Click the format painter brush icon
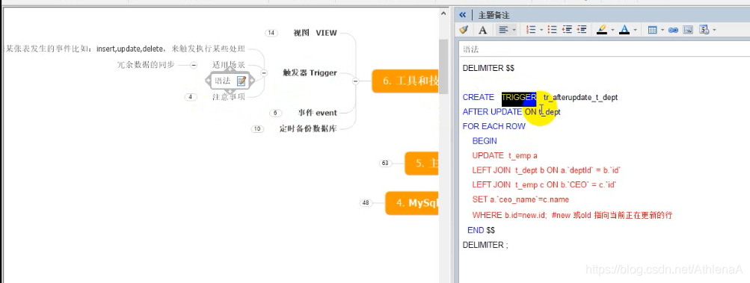The width and height of the screenshot is (750, 283). click(464, 30)
